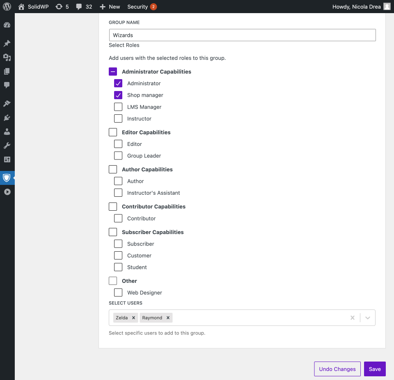Click the Undo Changes button

[x=337, y=369]
